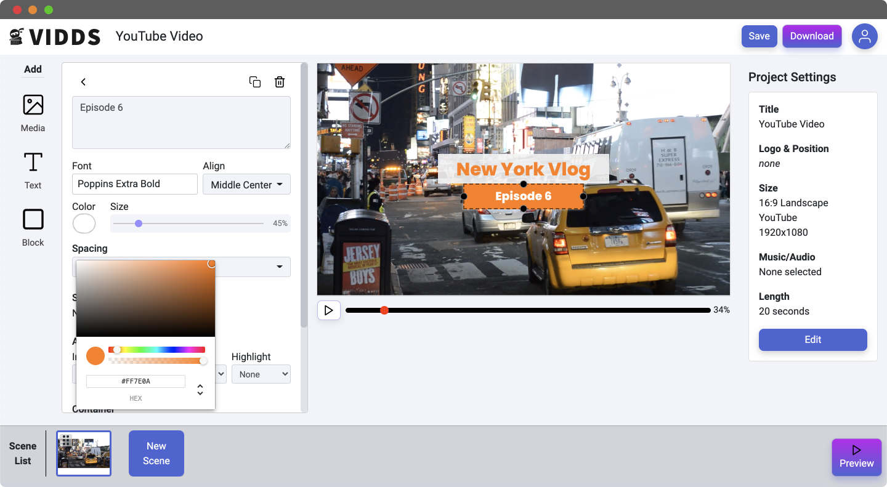The image size is (887, 487).
Task: Open the Highlight None dropdown
Action: [261, 374]
